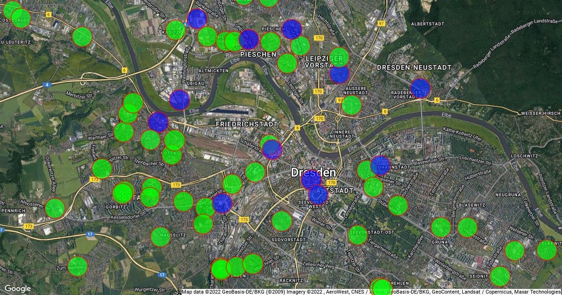Click the green marker on Gompitzer Straße
This screenshot has height=295, width=562.
(x=102, y=169)
